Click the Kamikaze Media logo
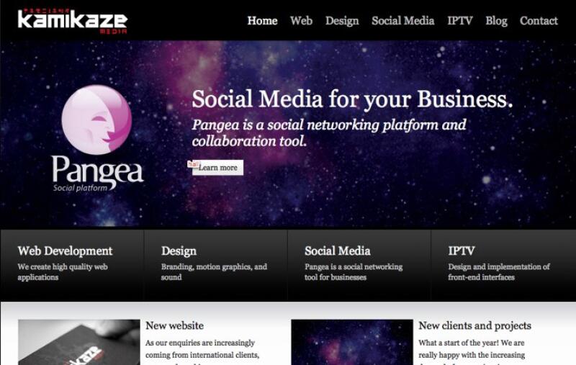The height and width of the screenshot is (365, 576). (x=73, y=21)
